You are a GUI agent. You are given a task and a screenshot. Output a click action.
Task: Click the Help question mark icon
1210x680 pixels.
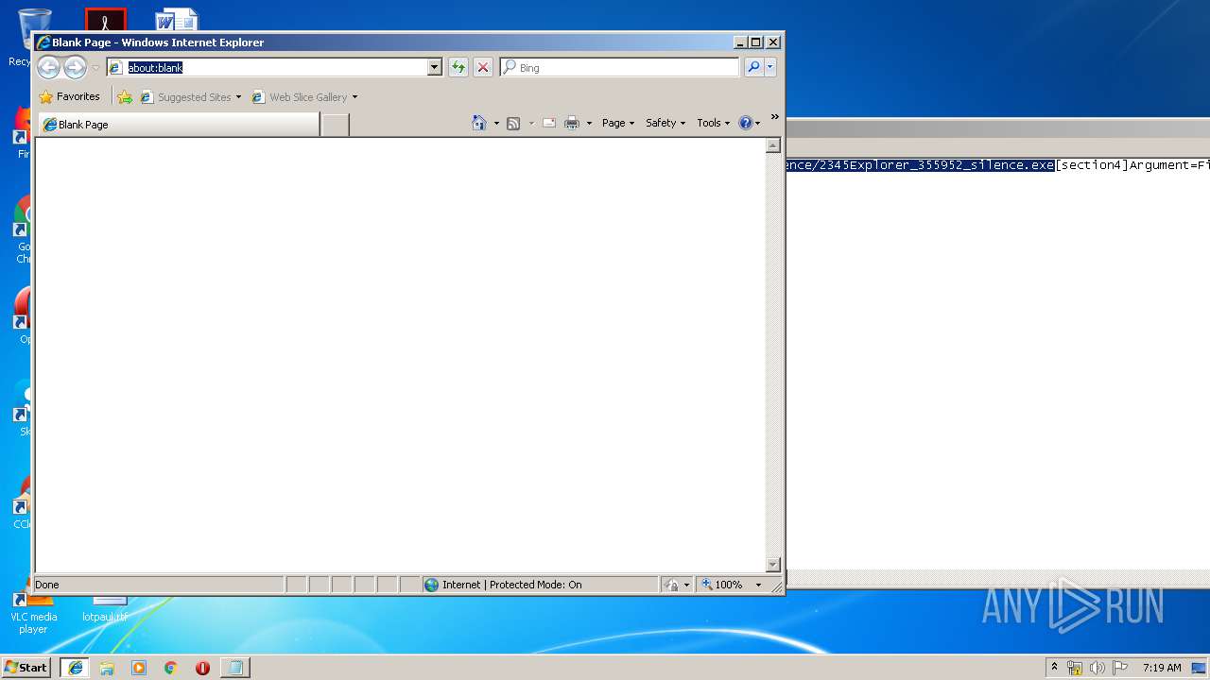(x=746, y=123)
